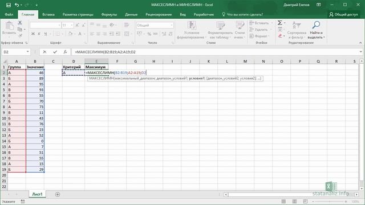The image size is (365, 205).
Task: Increase font size with large A icon
Action: tap(78, 25)
